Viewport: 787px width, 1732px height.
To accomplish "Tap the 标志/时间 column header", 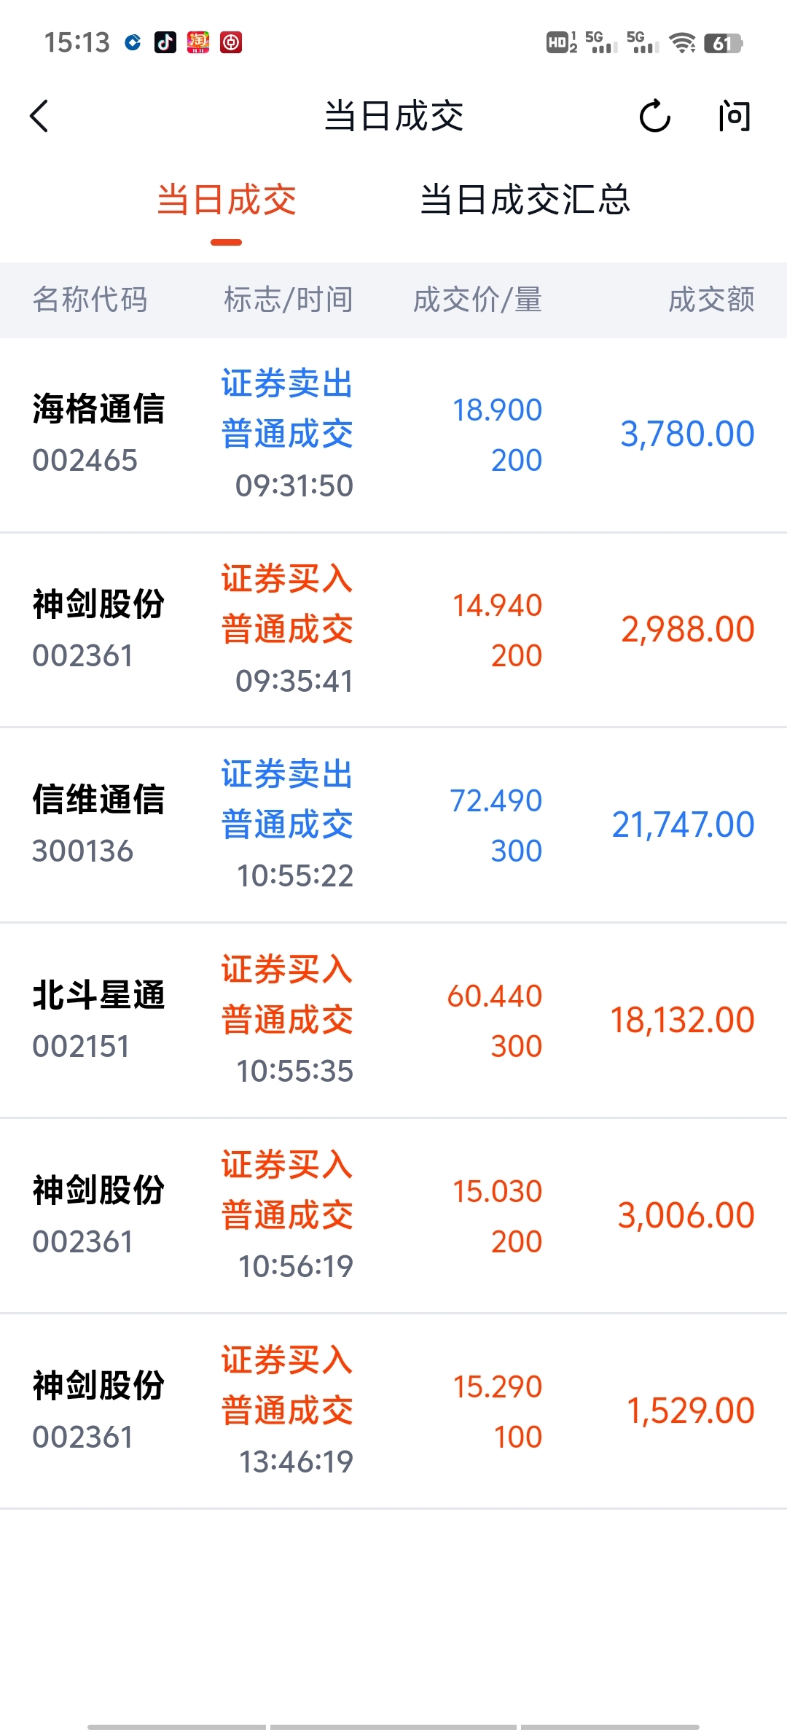I will click(x=289, y=300).
